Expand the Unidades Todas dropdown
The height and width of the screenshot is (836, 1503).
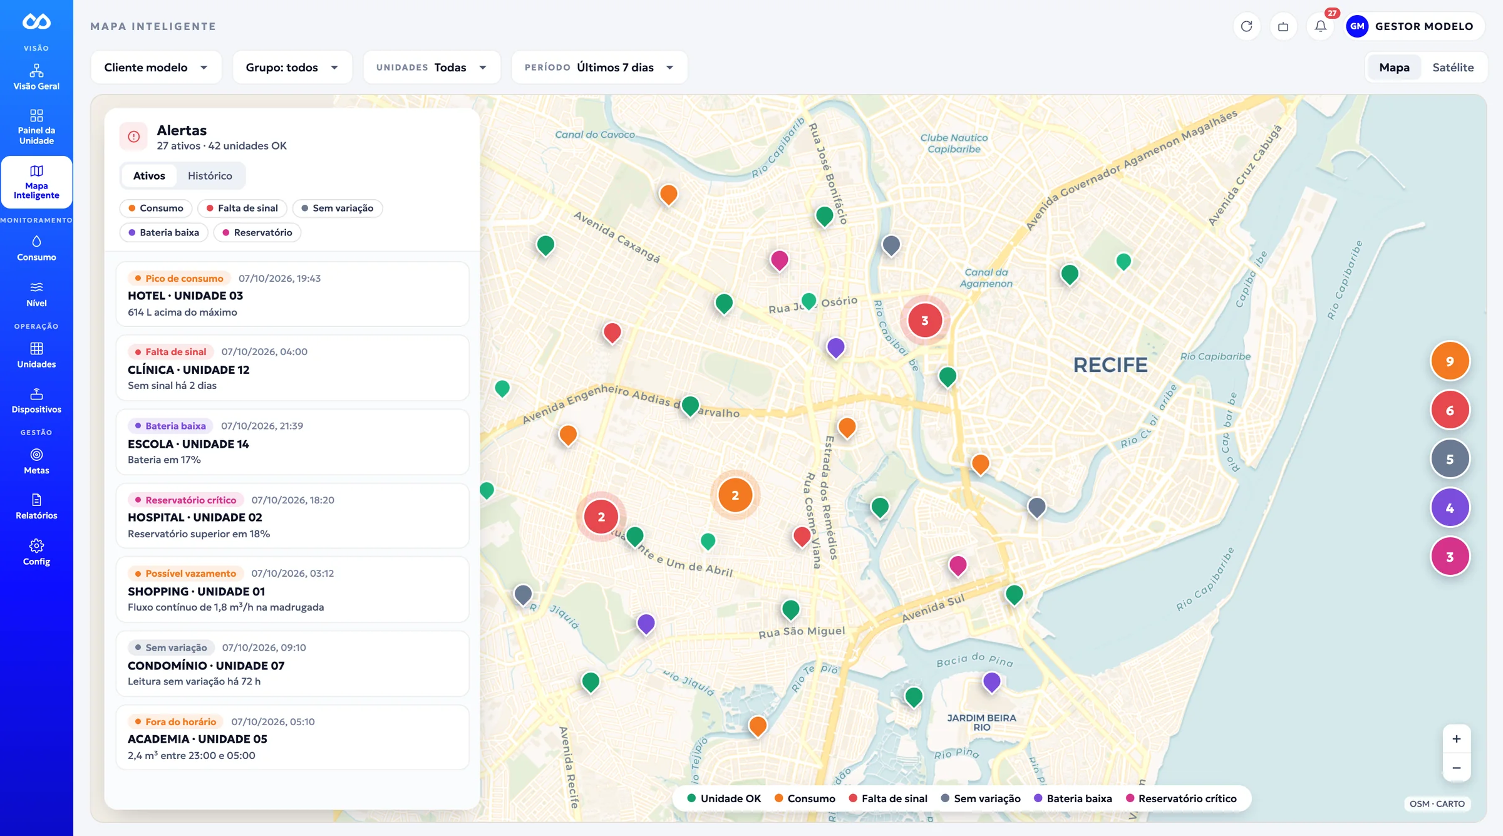click(431, 67)
